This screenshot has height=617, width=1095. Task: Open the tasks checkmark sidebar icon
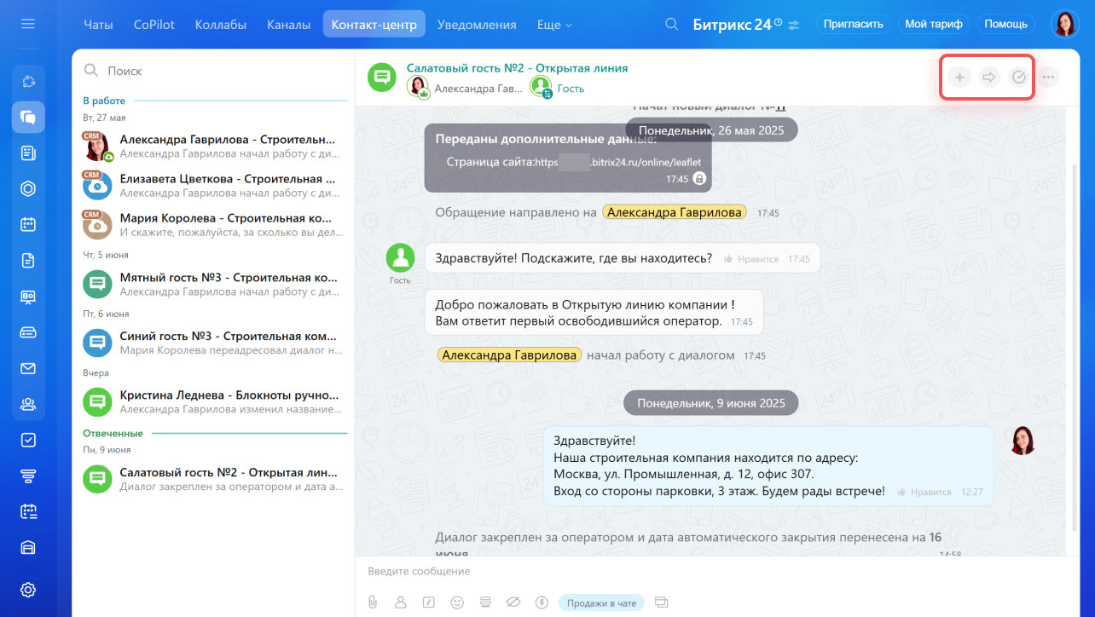(x=28, y=440)
